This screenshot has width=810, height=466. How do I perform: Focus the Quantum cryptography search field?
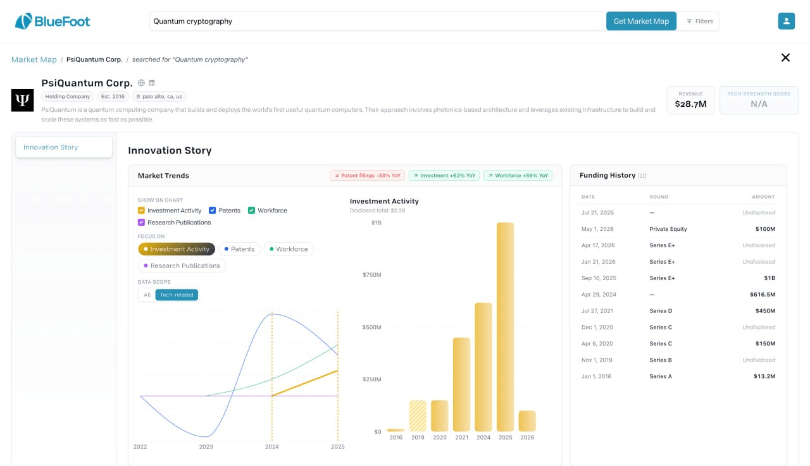[x=378, y=21]
